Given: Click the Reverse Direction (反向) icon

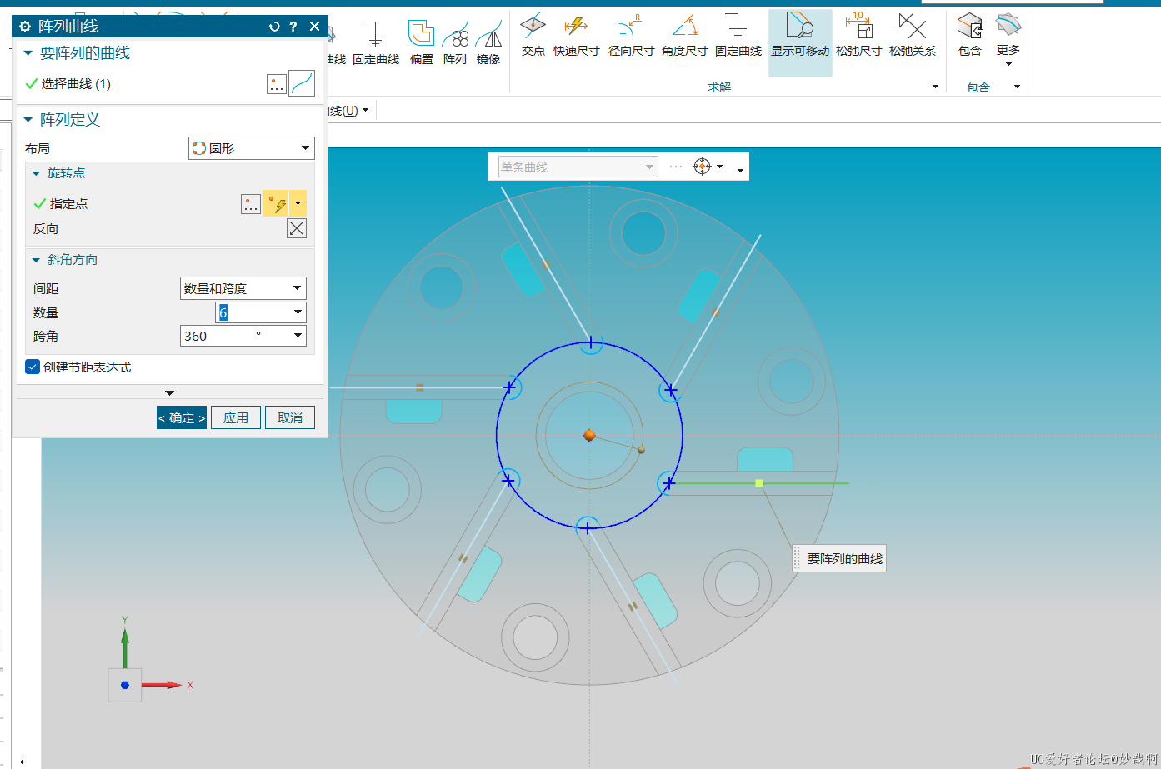Looking at the screenshot, I should point(297,228).
